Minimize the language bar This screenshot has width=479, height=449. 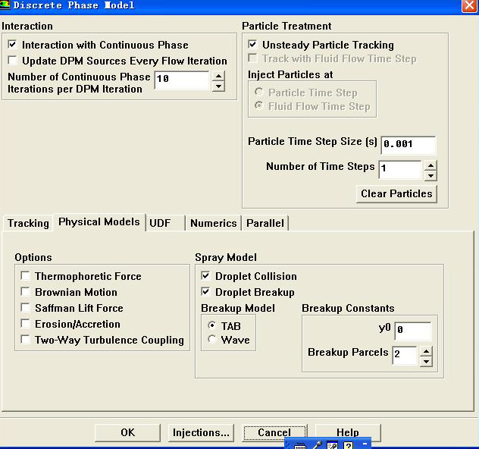(365, 442)
